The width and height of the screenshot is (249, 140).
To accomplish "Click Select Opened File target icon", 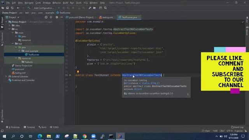I will (x=46, y=17).
